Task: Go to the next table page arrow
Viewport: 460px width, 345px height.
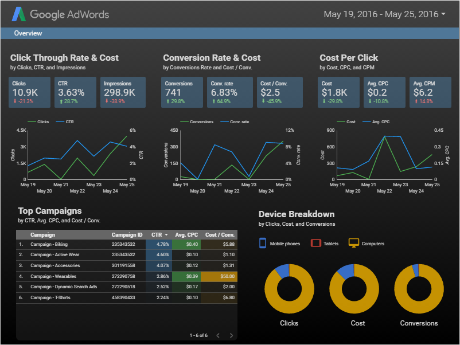Action: (x=232, y=335)
